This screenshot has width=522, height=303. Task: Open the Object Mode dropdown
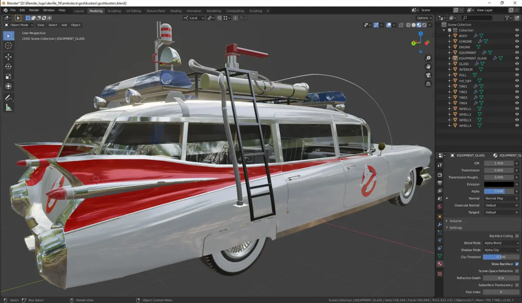[19, 25]
